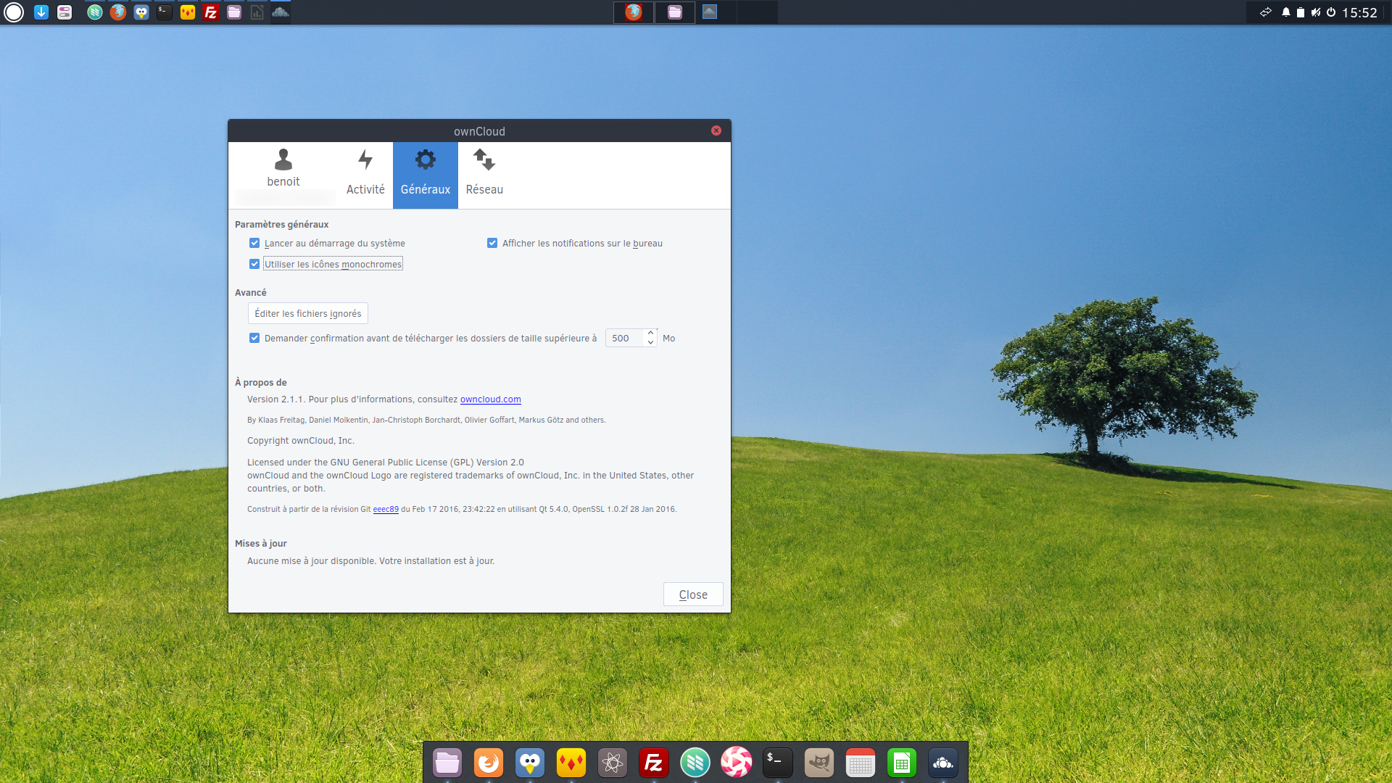1392x783 pixels.
Task: Open FileZilla from the bottom dock
Action: (x=654, y=763)
